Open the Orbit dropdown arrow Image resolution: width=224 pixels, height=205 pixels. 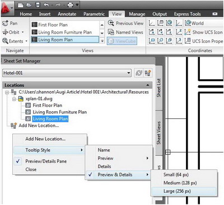point(23,32)
